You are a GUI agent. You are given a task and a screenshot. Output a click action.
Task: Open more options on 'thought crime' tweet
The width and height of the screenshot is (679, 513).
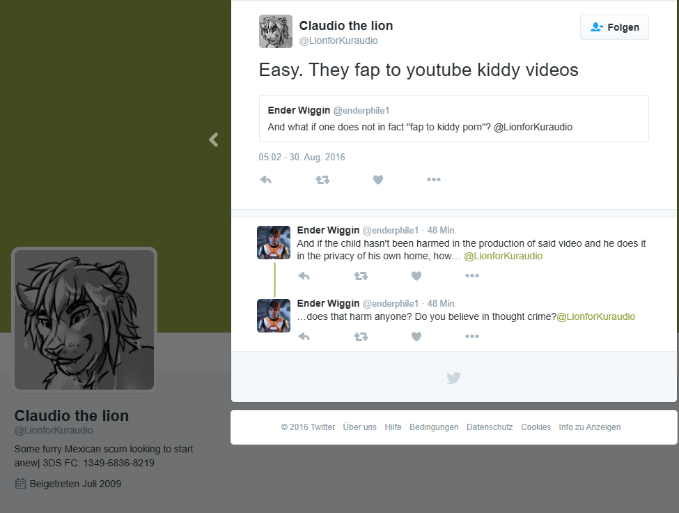[472, 336]
